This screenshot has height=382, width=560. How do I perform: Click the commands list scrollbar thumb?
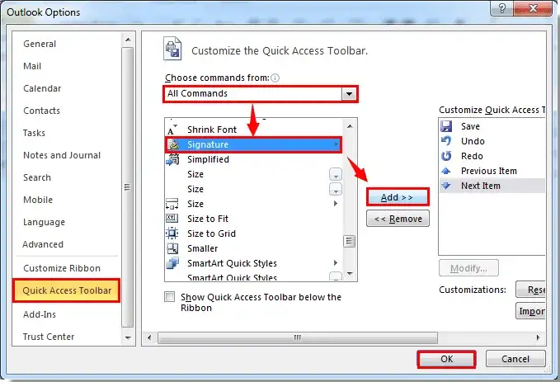[349, 241]
